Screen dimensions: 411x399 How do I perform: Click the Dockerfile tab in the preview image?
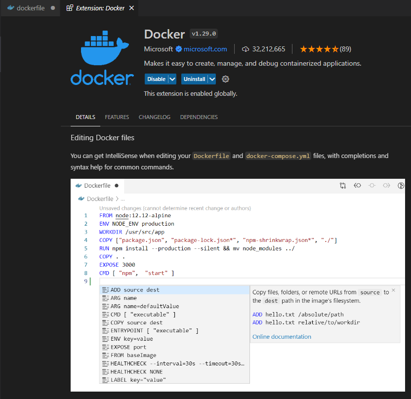tap(97, 186)
